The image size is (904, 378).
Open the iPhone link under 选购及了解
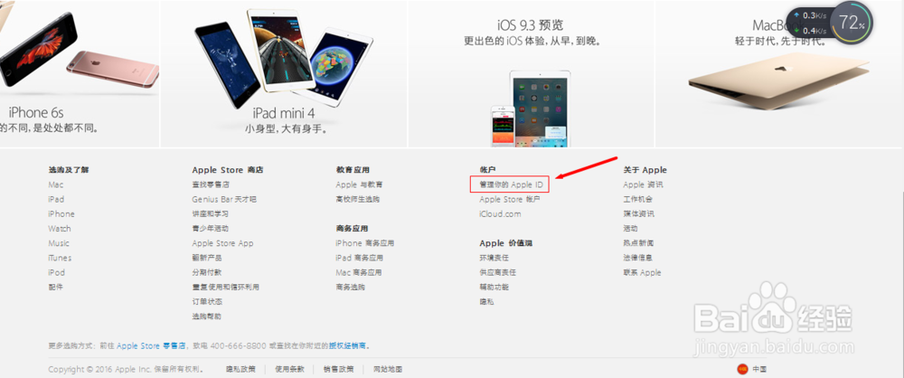(x=61, y=214)
